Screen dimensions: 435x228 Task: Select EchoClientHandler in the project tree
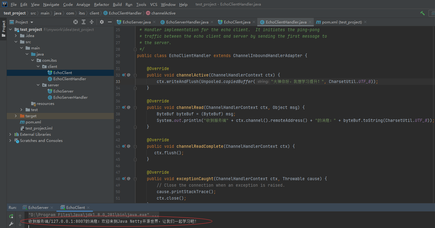[x=60, y=79]
